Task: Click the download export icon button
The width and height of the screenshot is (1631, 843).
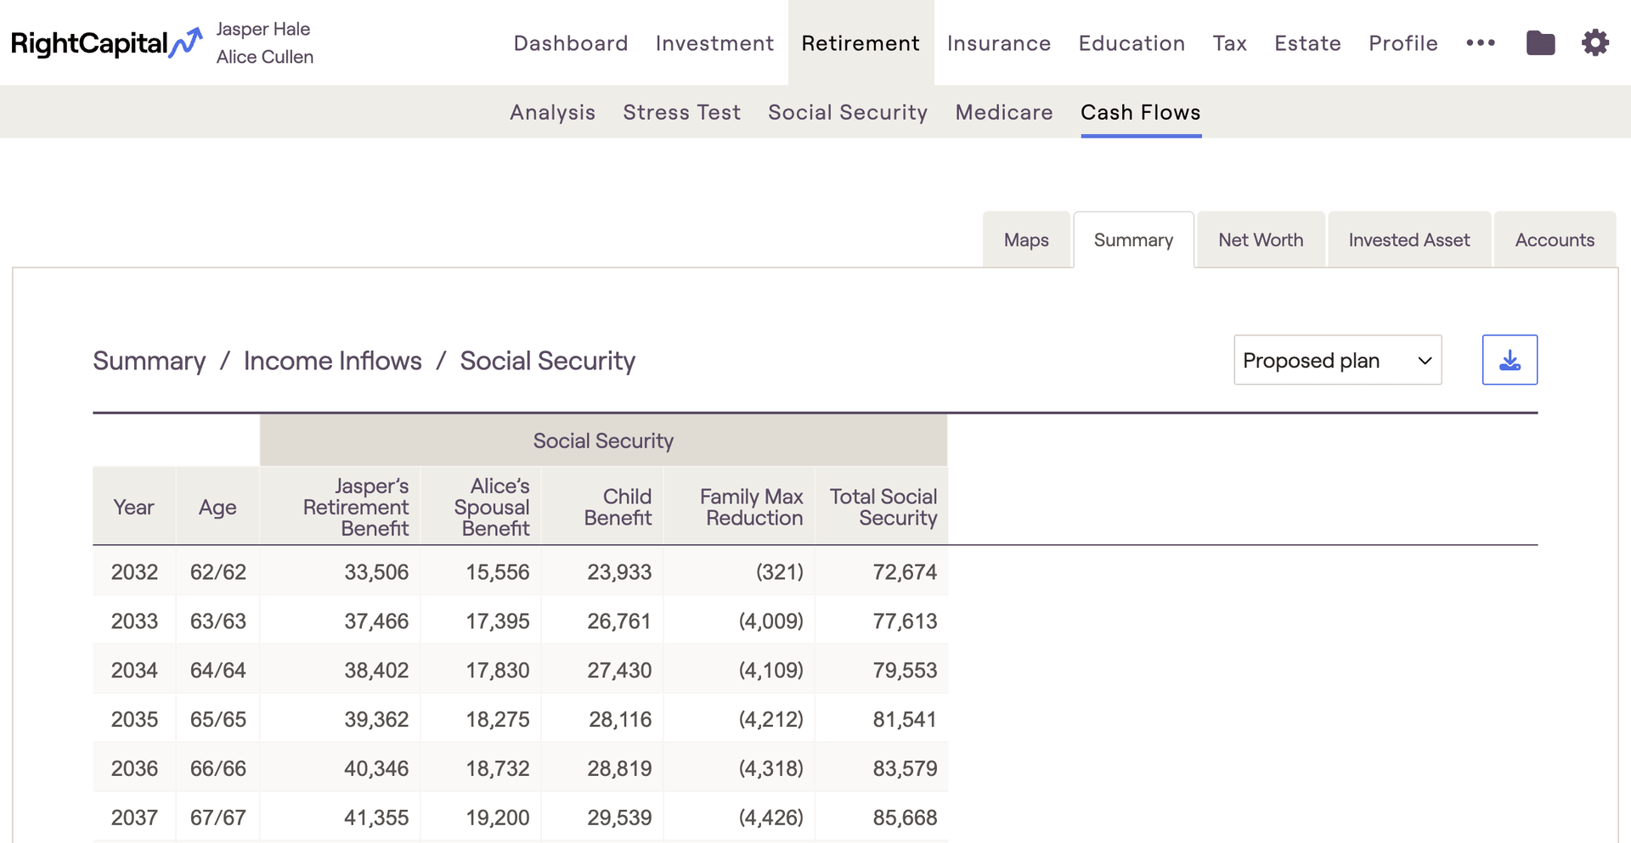Action: pyautogui.click(x=1510, y=360)
